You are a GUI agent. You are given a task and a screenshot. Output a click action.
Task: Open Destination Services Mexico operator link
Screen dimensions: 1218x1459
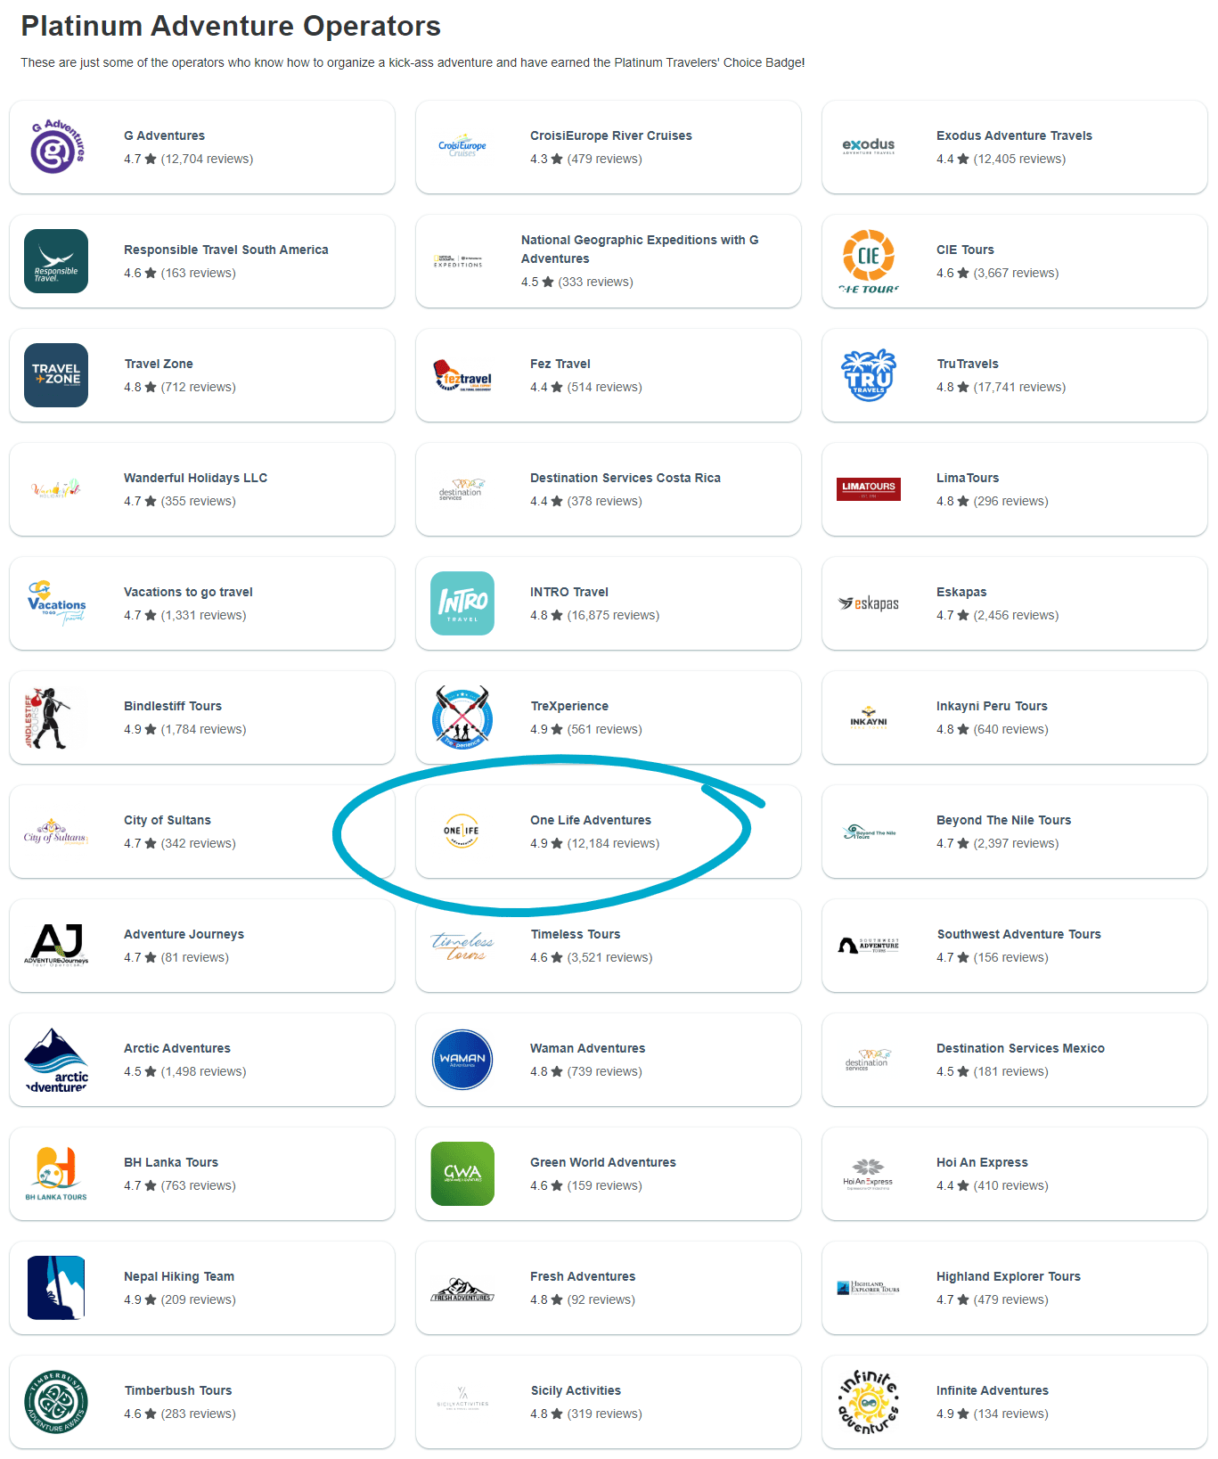point(1020,1048)
